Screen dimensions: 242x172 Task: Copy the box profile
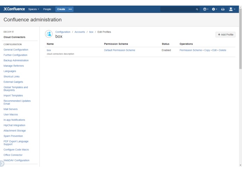207,50
